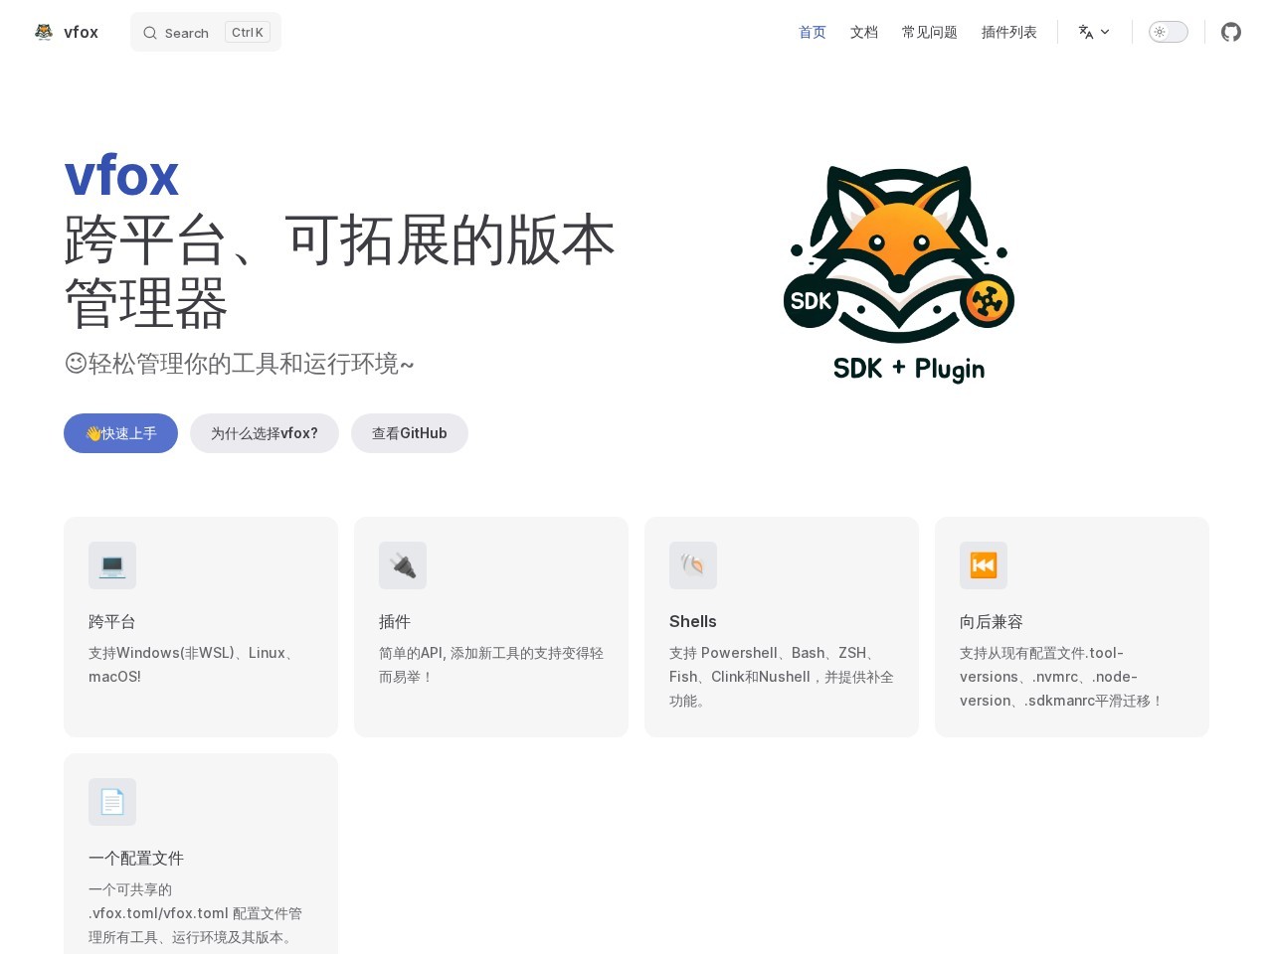This screenshot has height=954, width=1273.
Task: Click the Shells card title
Action: point(693,621)
